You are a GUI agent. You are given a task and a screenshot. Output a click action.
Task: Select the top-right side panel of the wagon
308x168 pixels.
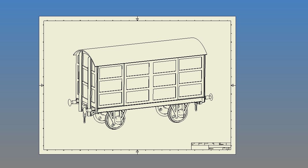190,63
